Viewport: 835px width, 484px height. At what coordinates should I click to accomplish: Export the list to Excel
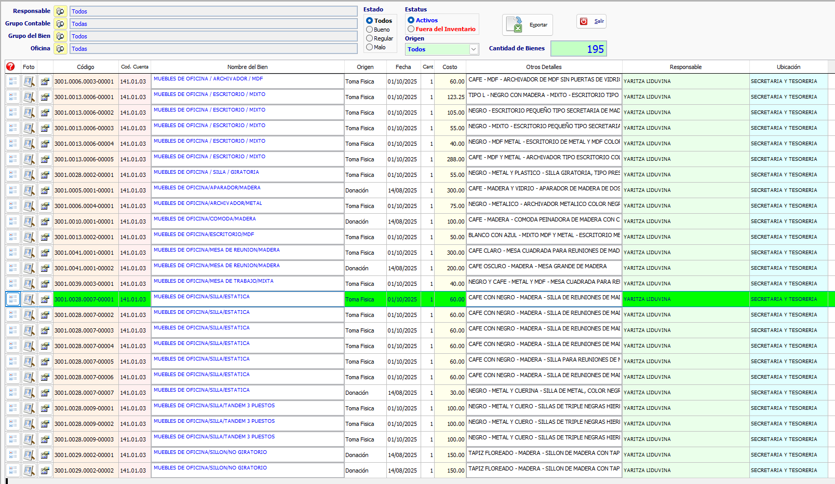[527, 24]
